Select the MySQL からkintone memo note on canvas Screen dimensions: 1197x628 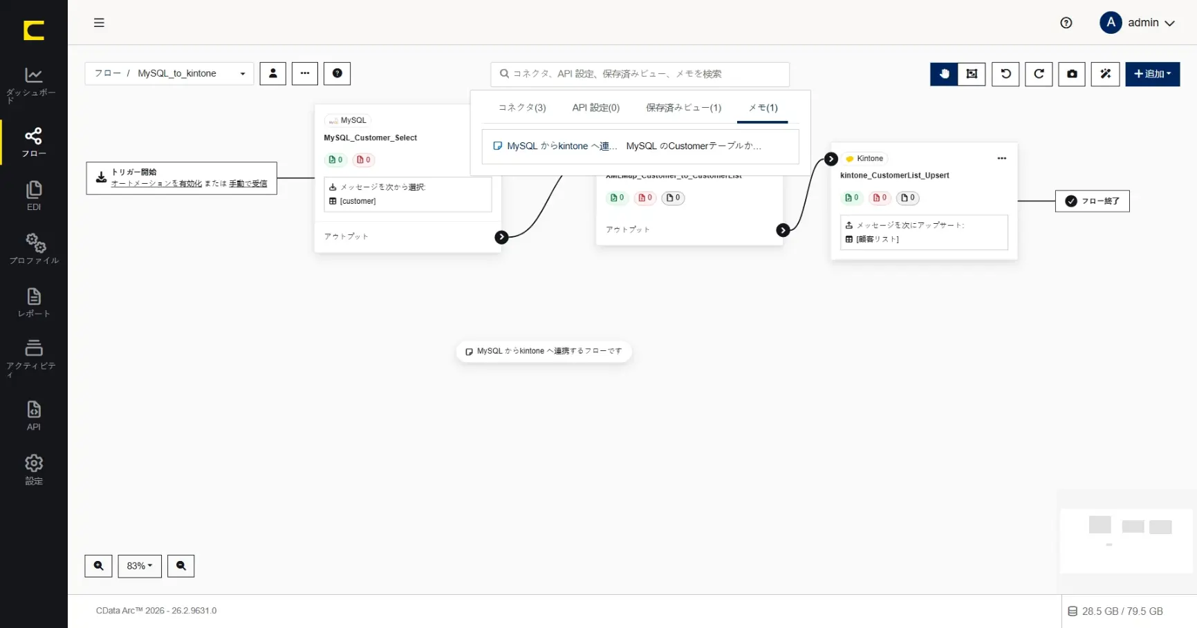(x=544, y=351)
